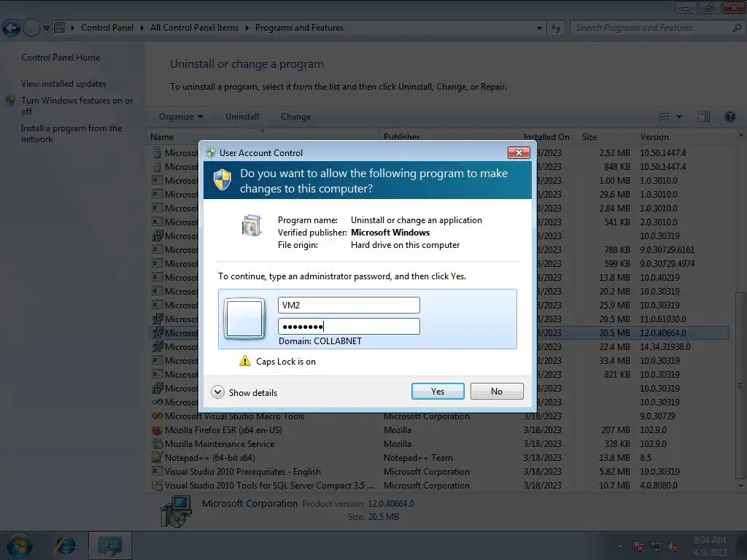Click the Notepad++ icon in the program list
747x560 pixels.
158,458
